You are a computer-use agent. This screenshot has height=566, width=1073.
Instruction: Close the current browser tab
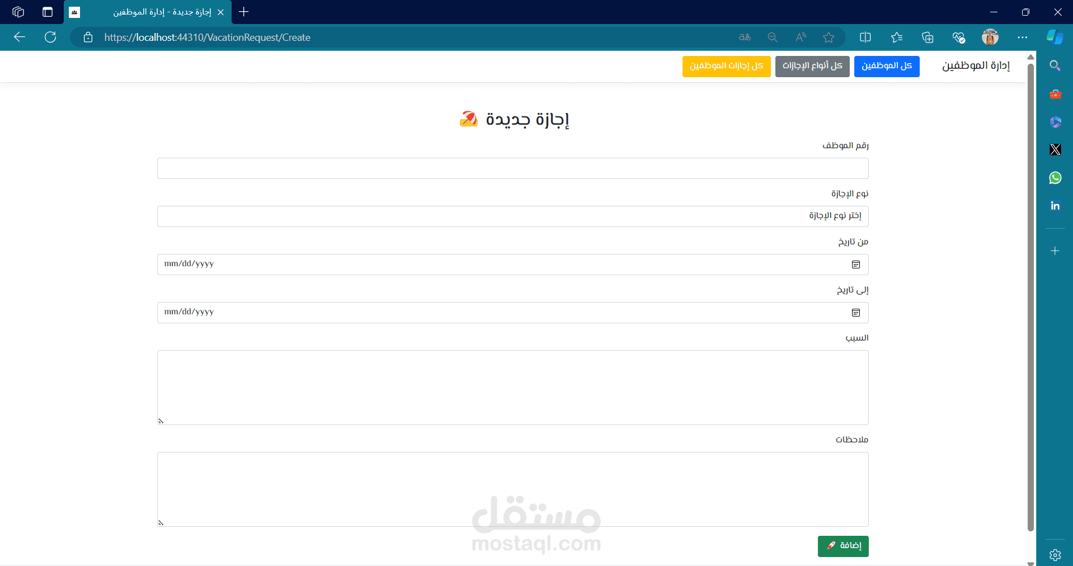pos(220,12)
